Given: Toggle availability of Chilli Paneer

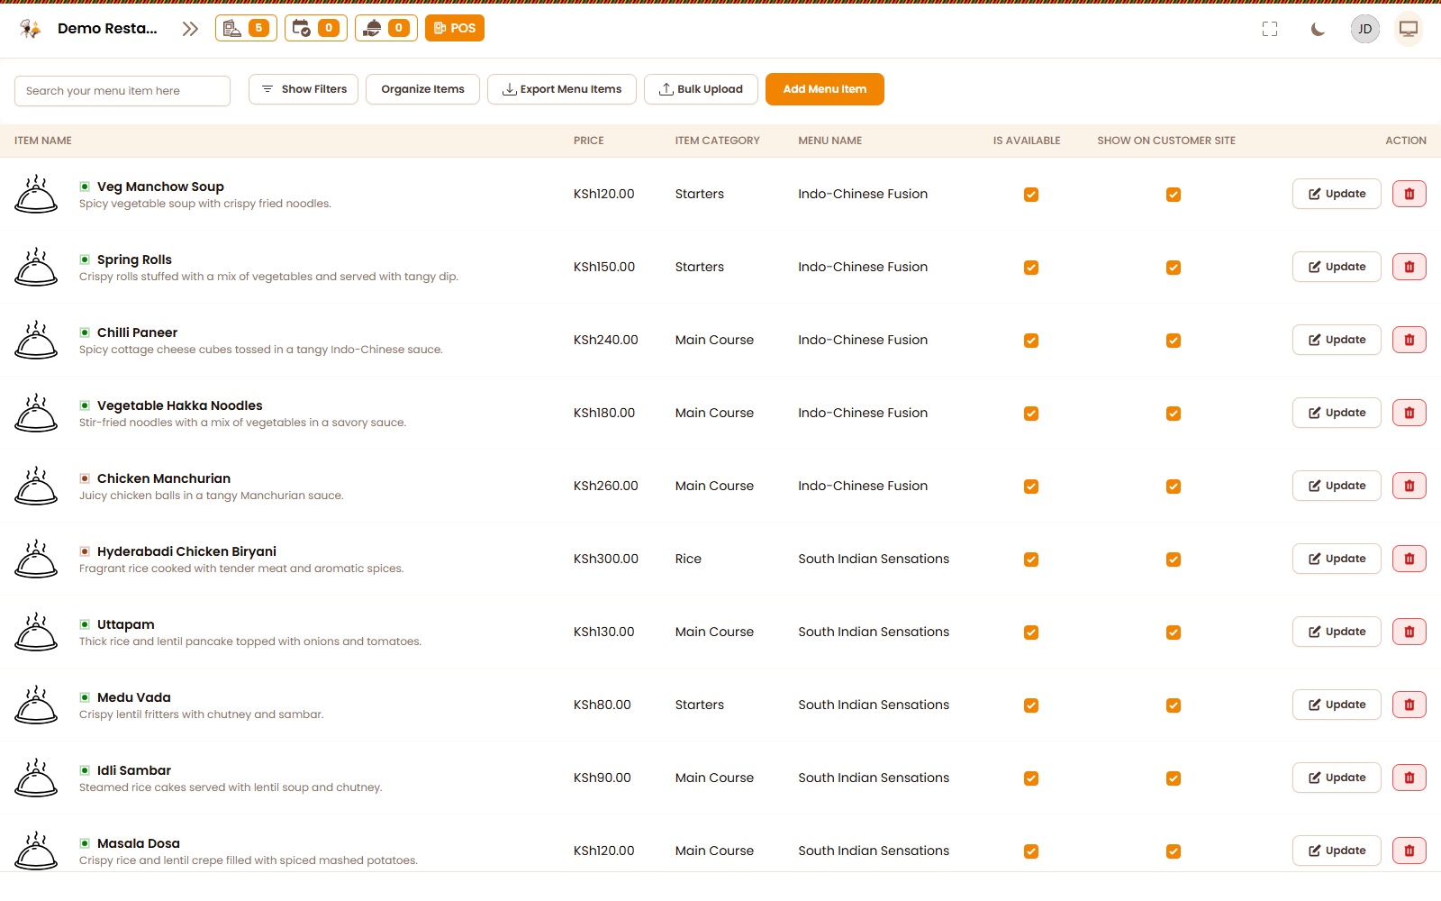Looking at the screenshot, I should click(x=1031, y=341).
